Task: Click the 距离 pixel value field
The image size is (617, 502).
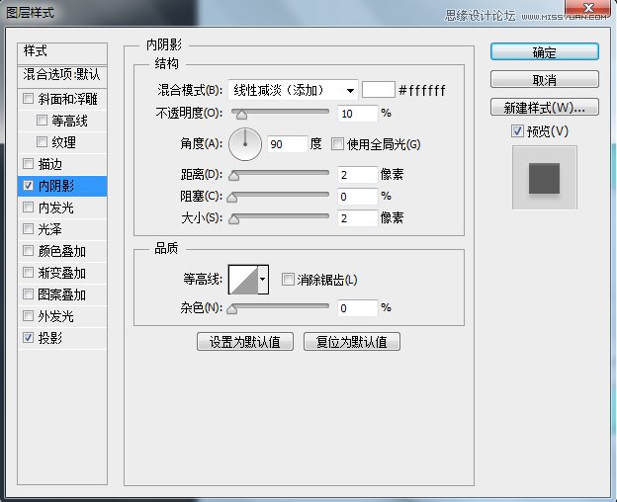Action: tap(358, 175)
